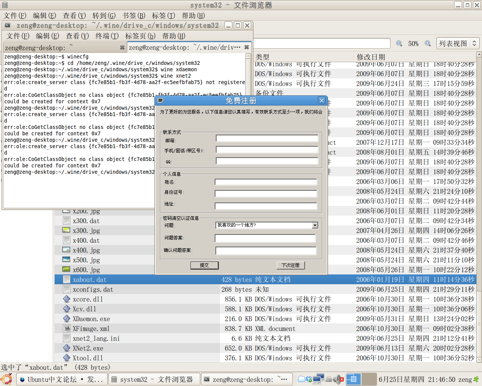Click the x300.jpg thumbnail icon
The width and height of the screenshot is (482, 386).
coord(66,230)
